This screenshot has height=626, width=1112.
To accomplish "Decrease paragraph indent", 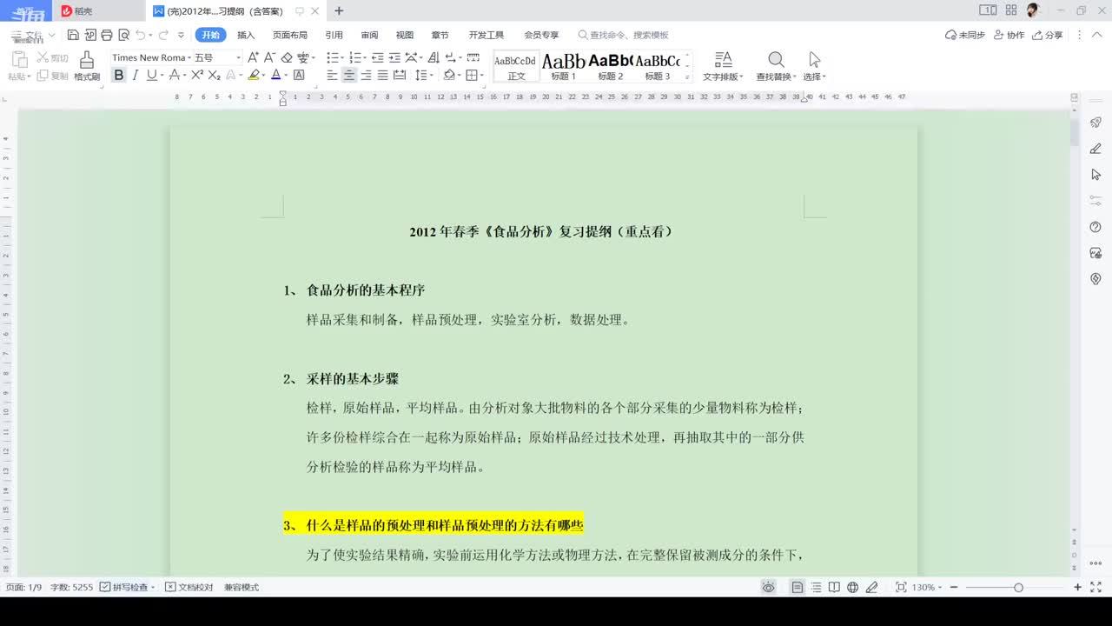I will tap(377, 57).
